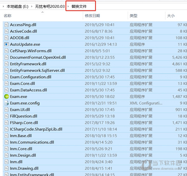Click the 替换文件 breadcrumb segment
187x176 pixels.
[79, 7]
